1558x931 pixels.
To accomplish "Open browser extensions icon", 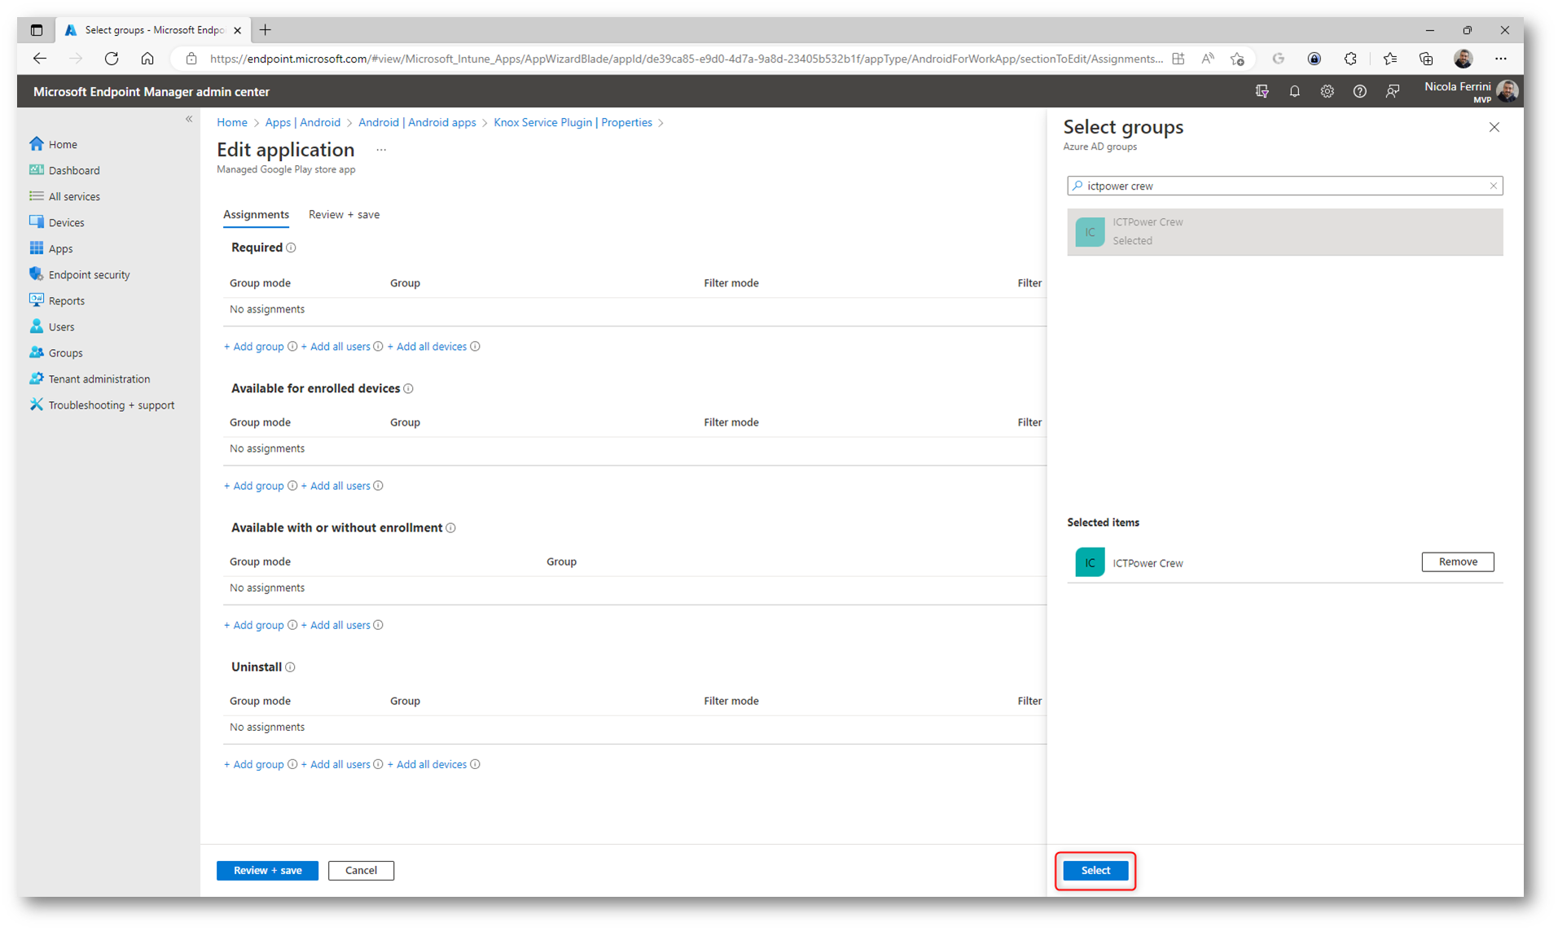I will click(1350, 59).
